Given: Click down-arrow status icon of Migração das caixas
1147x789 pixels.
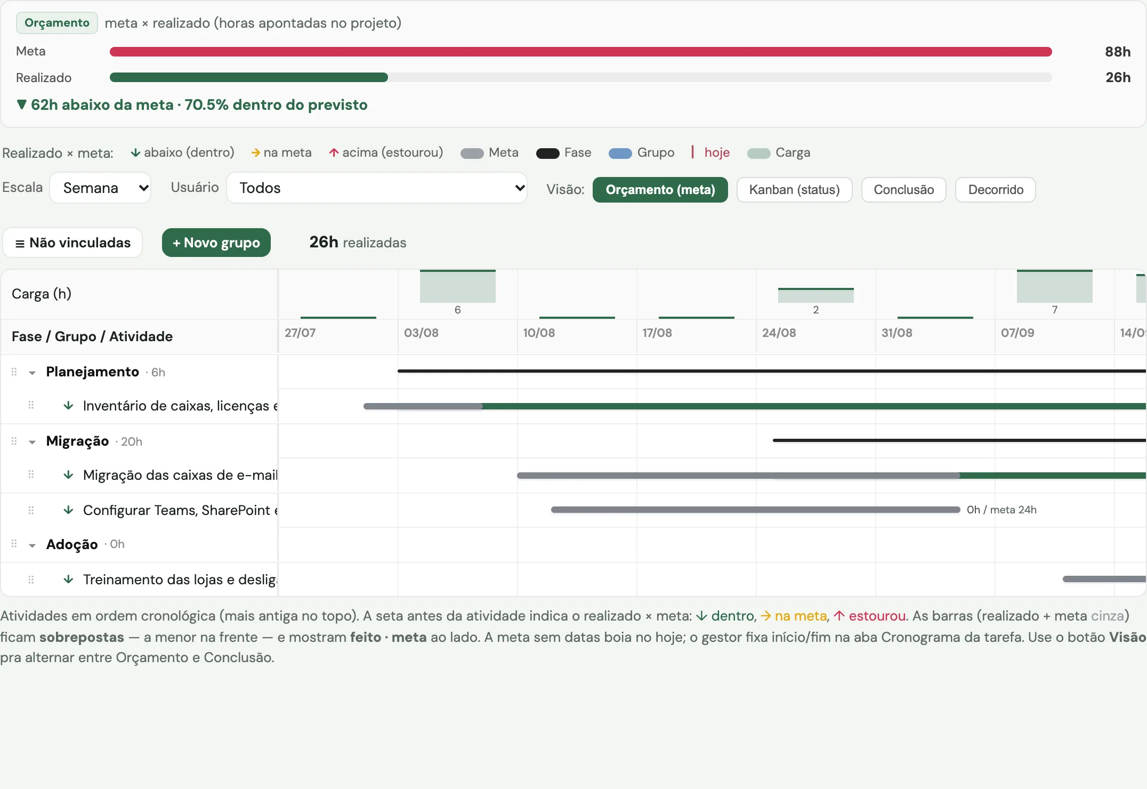Looking at the screenshot, I should [68, 474].
